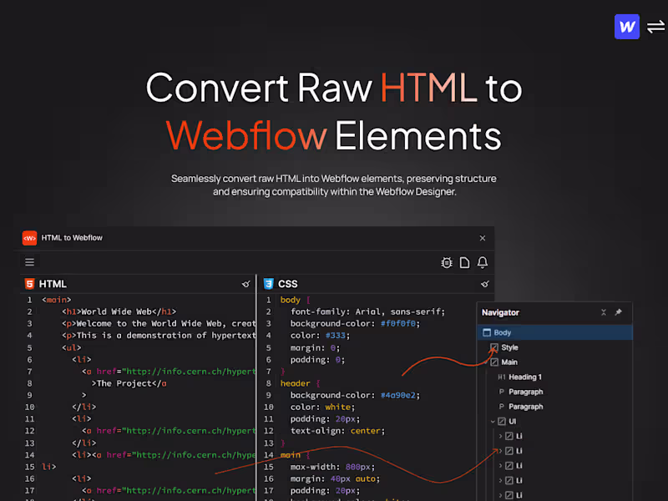
Task: Click the Ul element box icon
Action: coord(502,422)
